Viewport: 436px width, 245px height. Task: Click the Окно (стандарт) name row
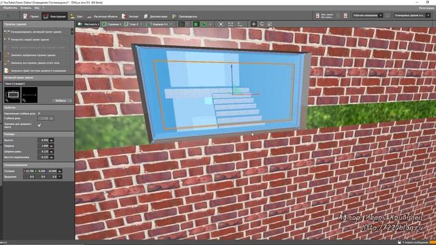tap(38, 83)
